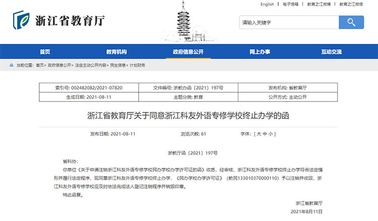Open the 电子信箱 link

pyautogui.click(x=290, y=4)
